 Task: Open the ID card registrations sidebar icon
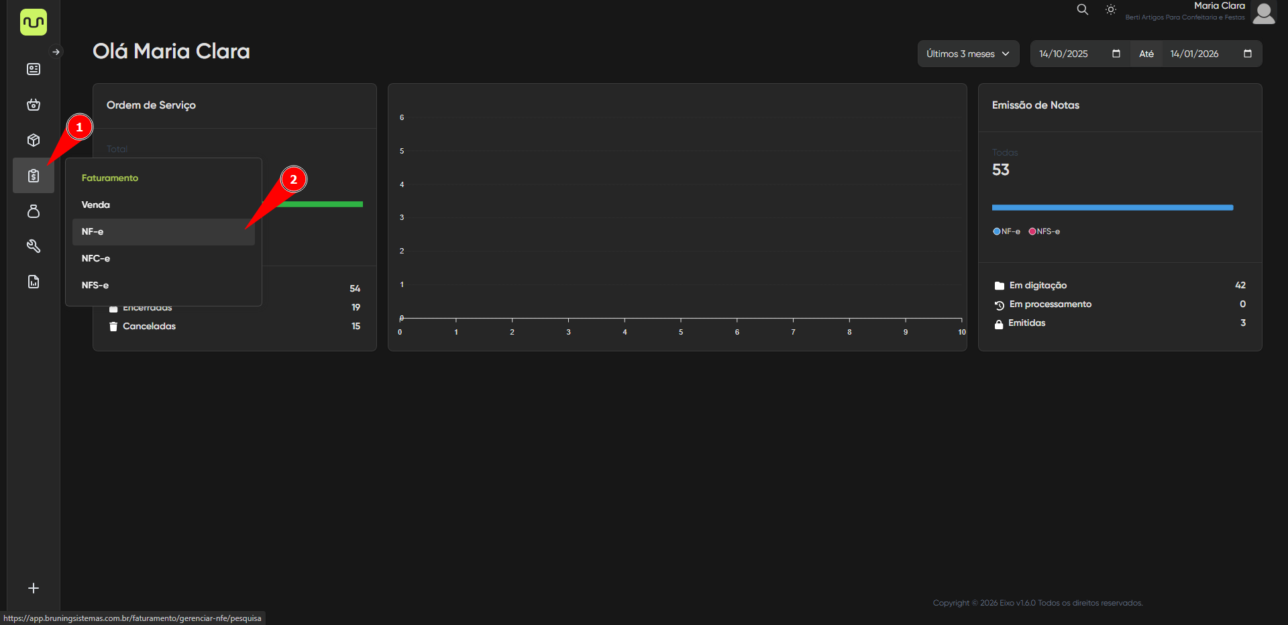coord(34,69)
